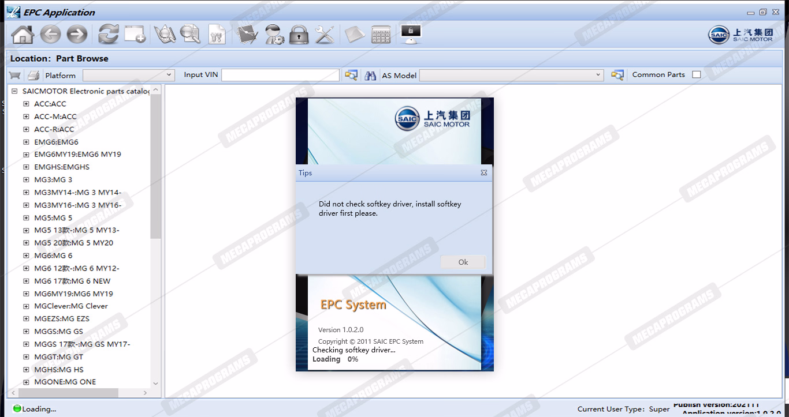
Task: Select MG5 20款:MG 5 MY20 item
Action: tap(74, 243)
